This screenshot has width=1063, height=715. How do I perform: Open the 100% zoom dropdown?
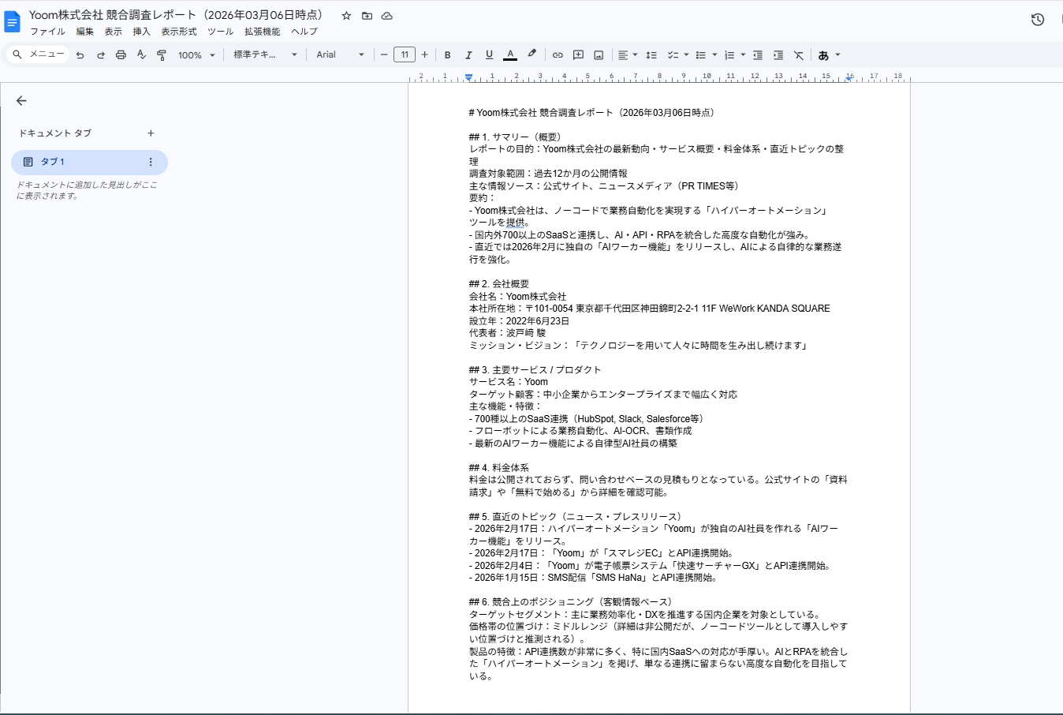click(196, 55)
